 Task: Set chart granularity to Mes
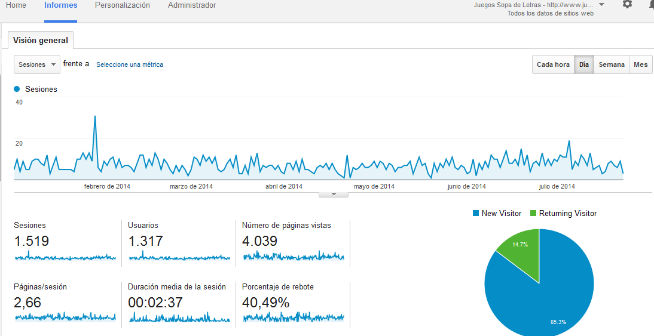point(640,64)
